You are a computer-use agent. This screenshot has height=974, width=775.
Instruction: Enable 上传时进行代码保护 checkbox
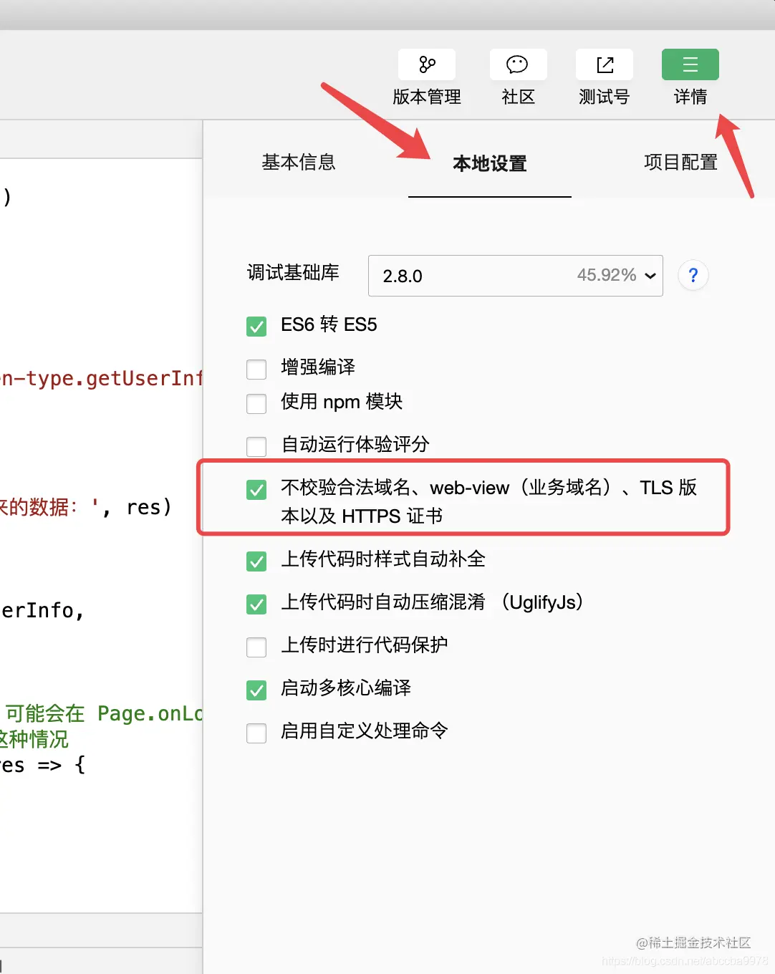pyautogui.click(x=256, y=647)
